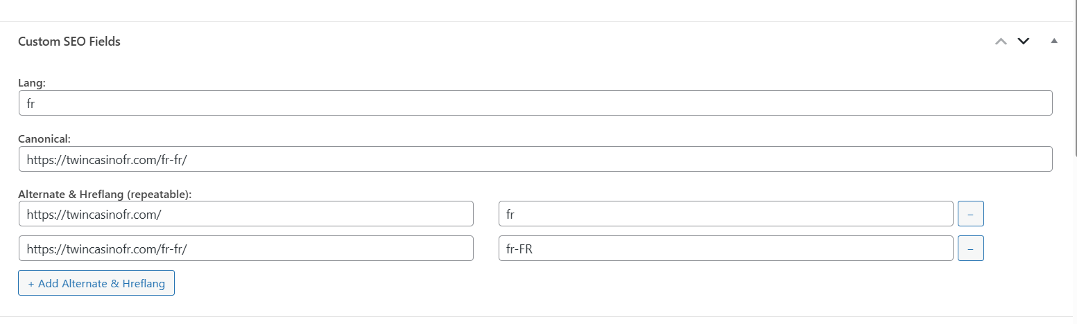Image resolution: width=1077 pixels, height=324 pixels.
Task: Collapse the Custom SEO Fields panel
Action: click(1054, 42)
